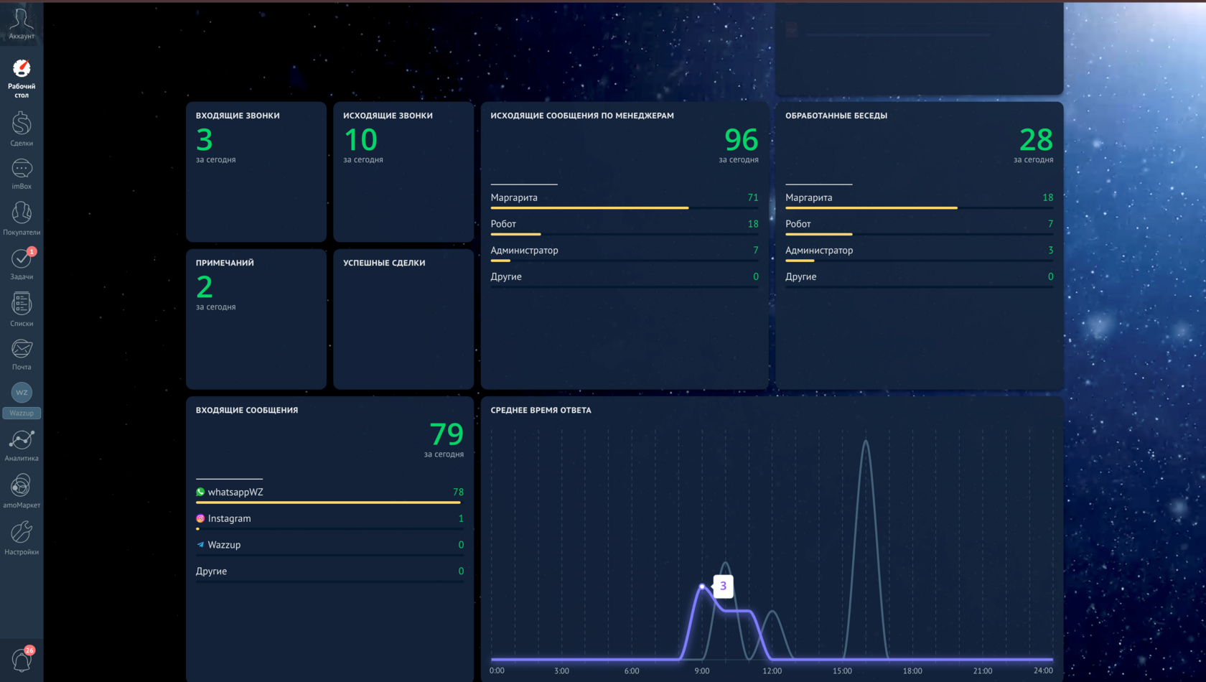Select the whatsappWZ source row label
This screenshot has height=682, width=1206.
(x=235, y=492)
